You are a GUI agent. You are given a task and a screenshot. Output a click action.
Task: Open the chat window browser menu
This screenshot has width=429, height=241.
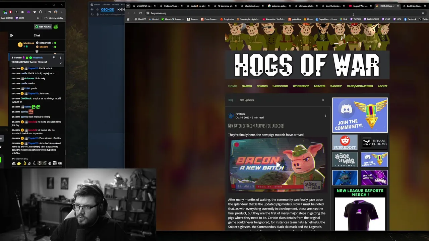click(62, 12)
